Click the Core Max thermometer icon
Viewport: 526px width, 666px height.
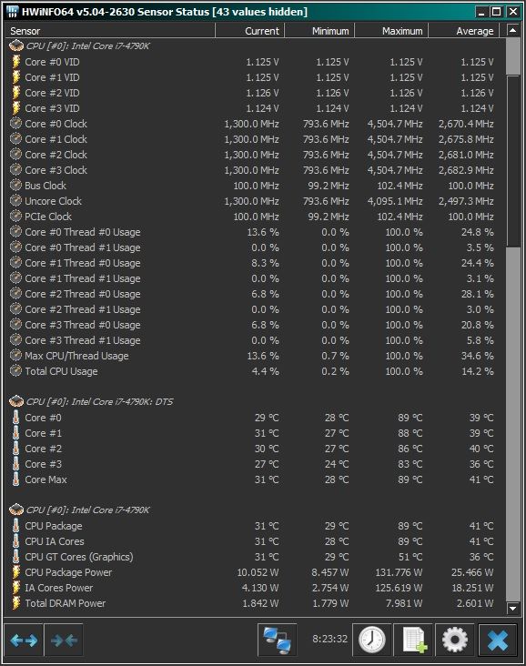(x=15, y=479)
